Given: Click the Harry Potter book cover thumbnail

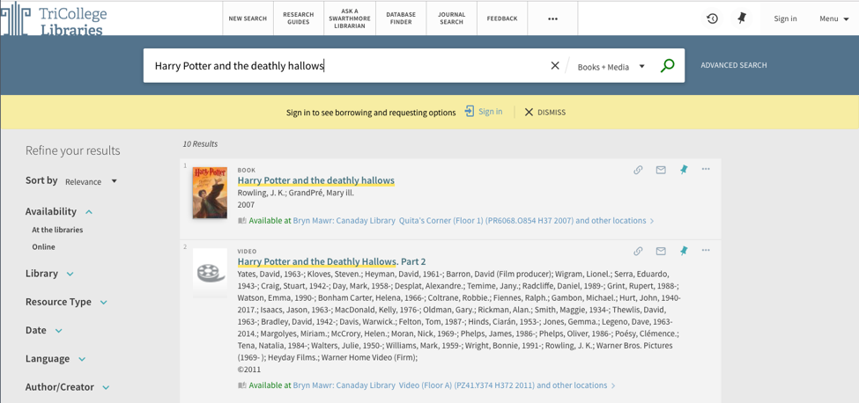Looking at the screenshot, I should [x=210, y=193].
